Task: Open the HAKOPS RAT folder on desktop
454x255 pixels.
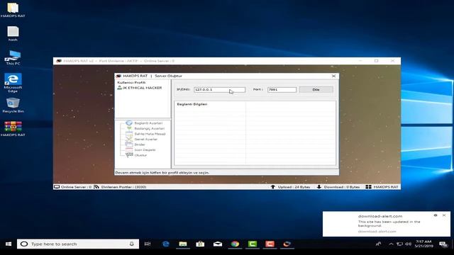Action: point(13,10)
